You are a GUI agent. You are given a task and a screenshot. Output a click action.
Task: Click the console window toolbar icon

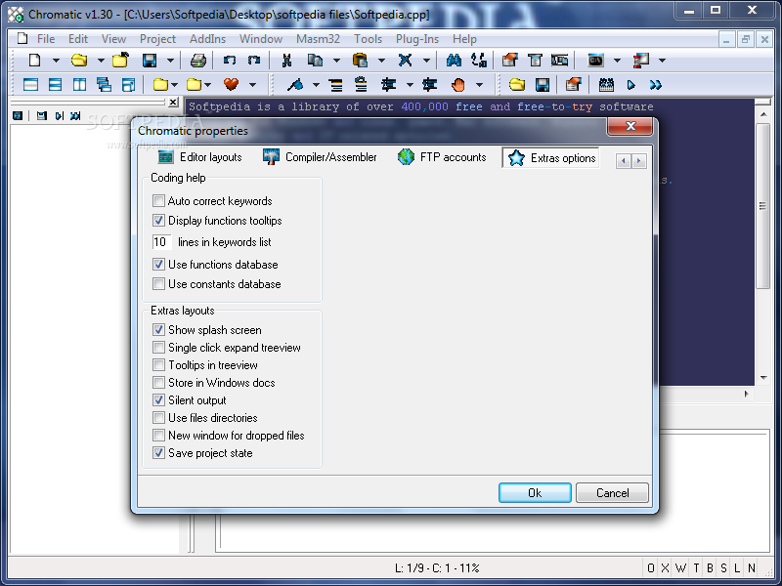(x=595, y=61)
